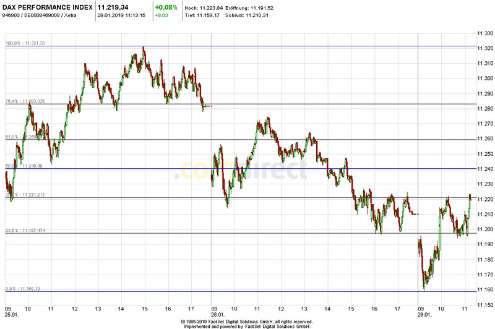Viewport: 495px width, 329px height.
Task: Select the 11.180 price axis label
Action: [x=485, y=259]
